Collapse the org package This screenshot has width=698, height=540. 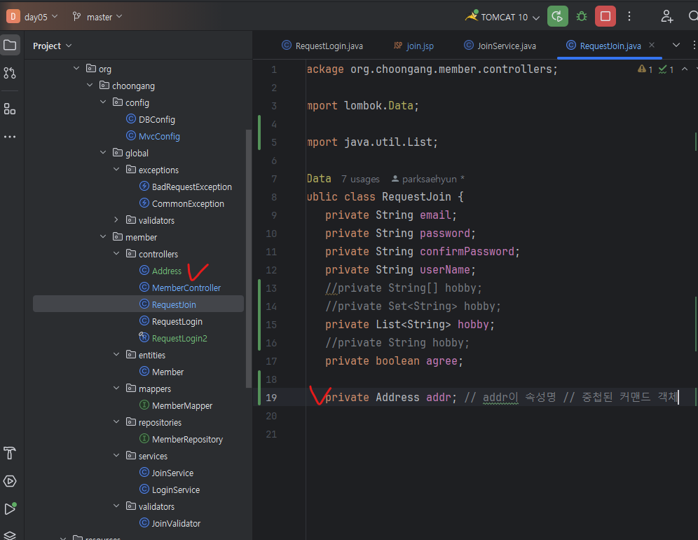point(76,69)
